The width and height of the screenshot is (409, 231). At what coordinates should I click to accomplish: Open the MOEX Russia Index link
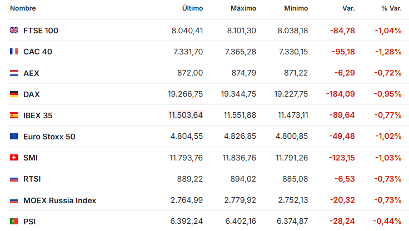pyautogui.click(x=59, y=200)
